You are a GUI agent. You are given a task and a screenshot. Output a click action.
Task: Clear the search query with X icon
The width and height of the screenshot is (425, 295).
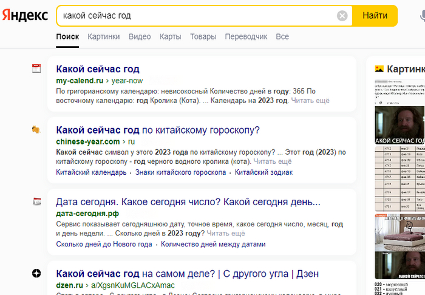[x=342, y=16]
